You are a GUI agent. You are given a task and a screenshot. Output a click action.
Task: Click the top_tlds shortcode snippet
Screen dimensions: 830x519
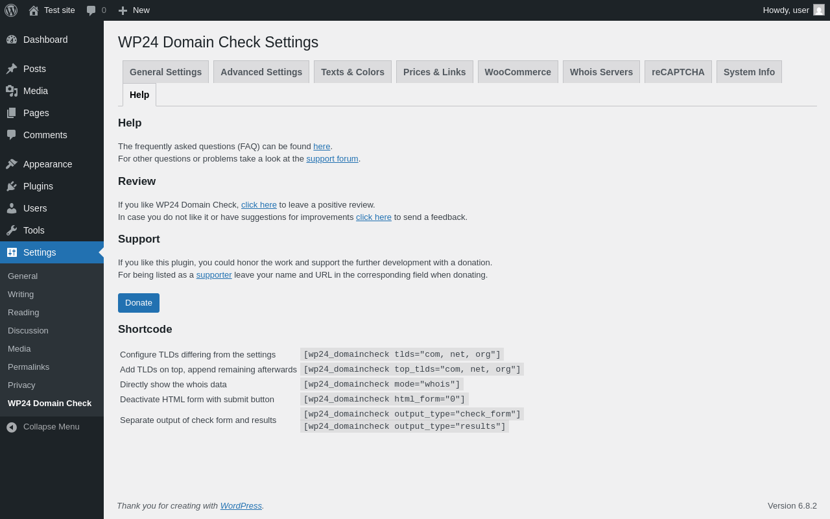coord(412,369)
